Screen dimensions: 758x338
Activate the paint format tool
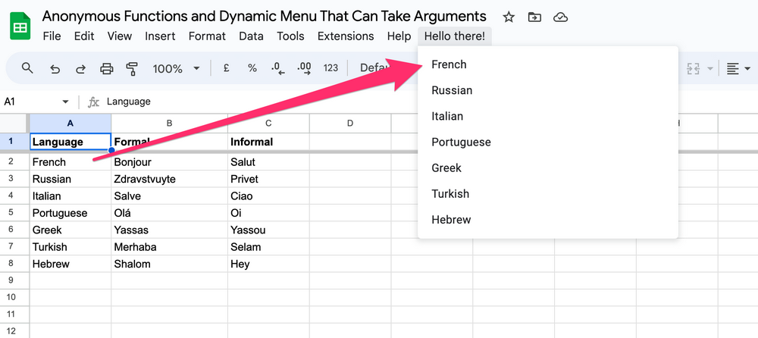click(x=133, y=69)
